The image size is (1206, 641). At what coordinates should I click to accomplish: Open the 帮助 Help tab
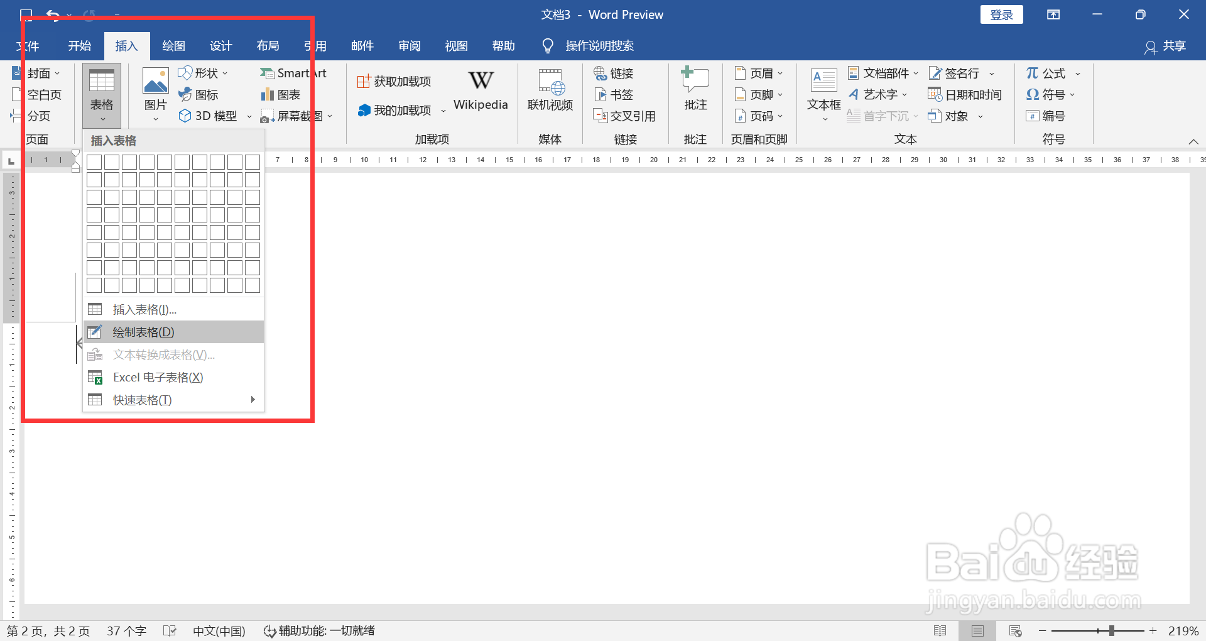503,46
